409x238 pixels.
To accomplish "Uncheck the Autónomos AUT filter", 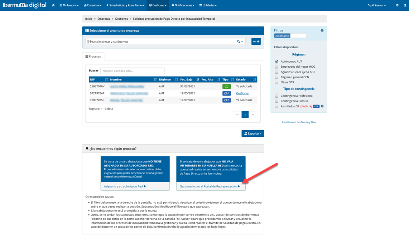I will pos(276,62).
